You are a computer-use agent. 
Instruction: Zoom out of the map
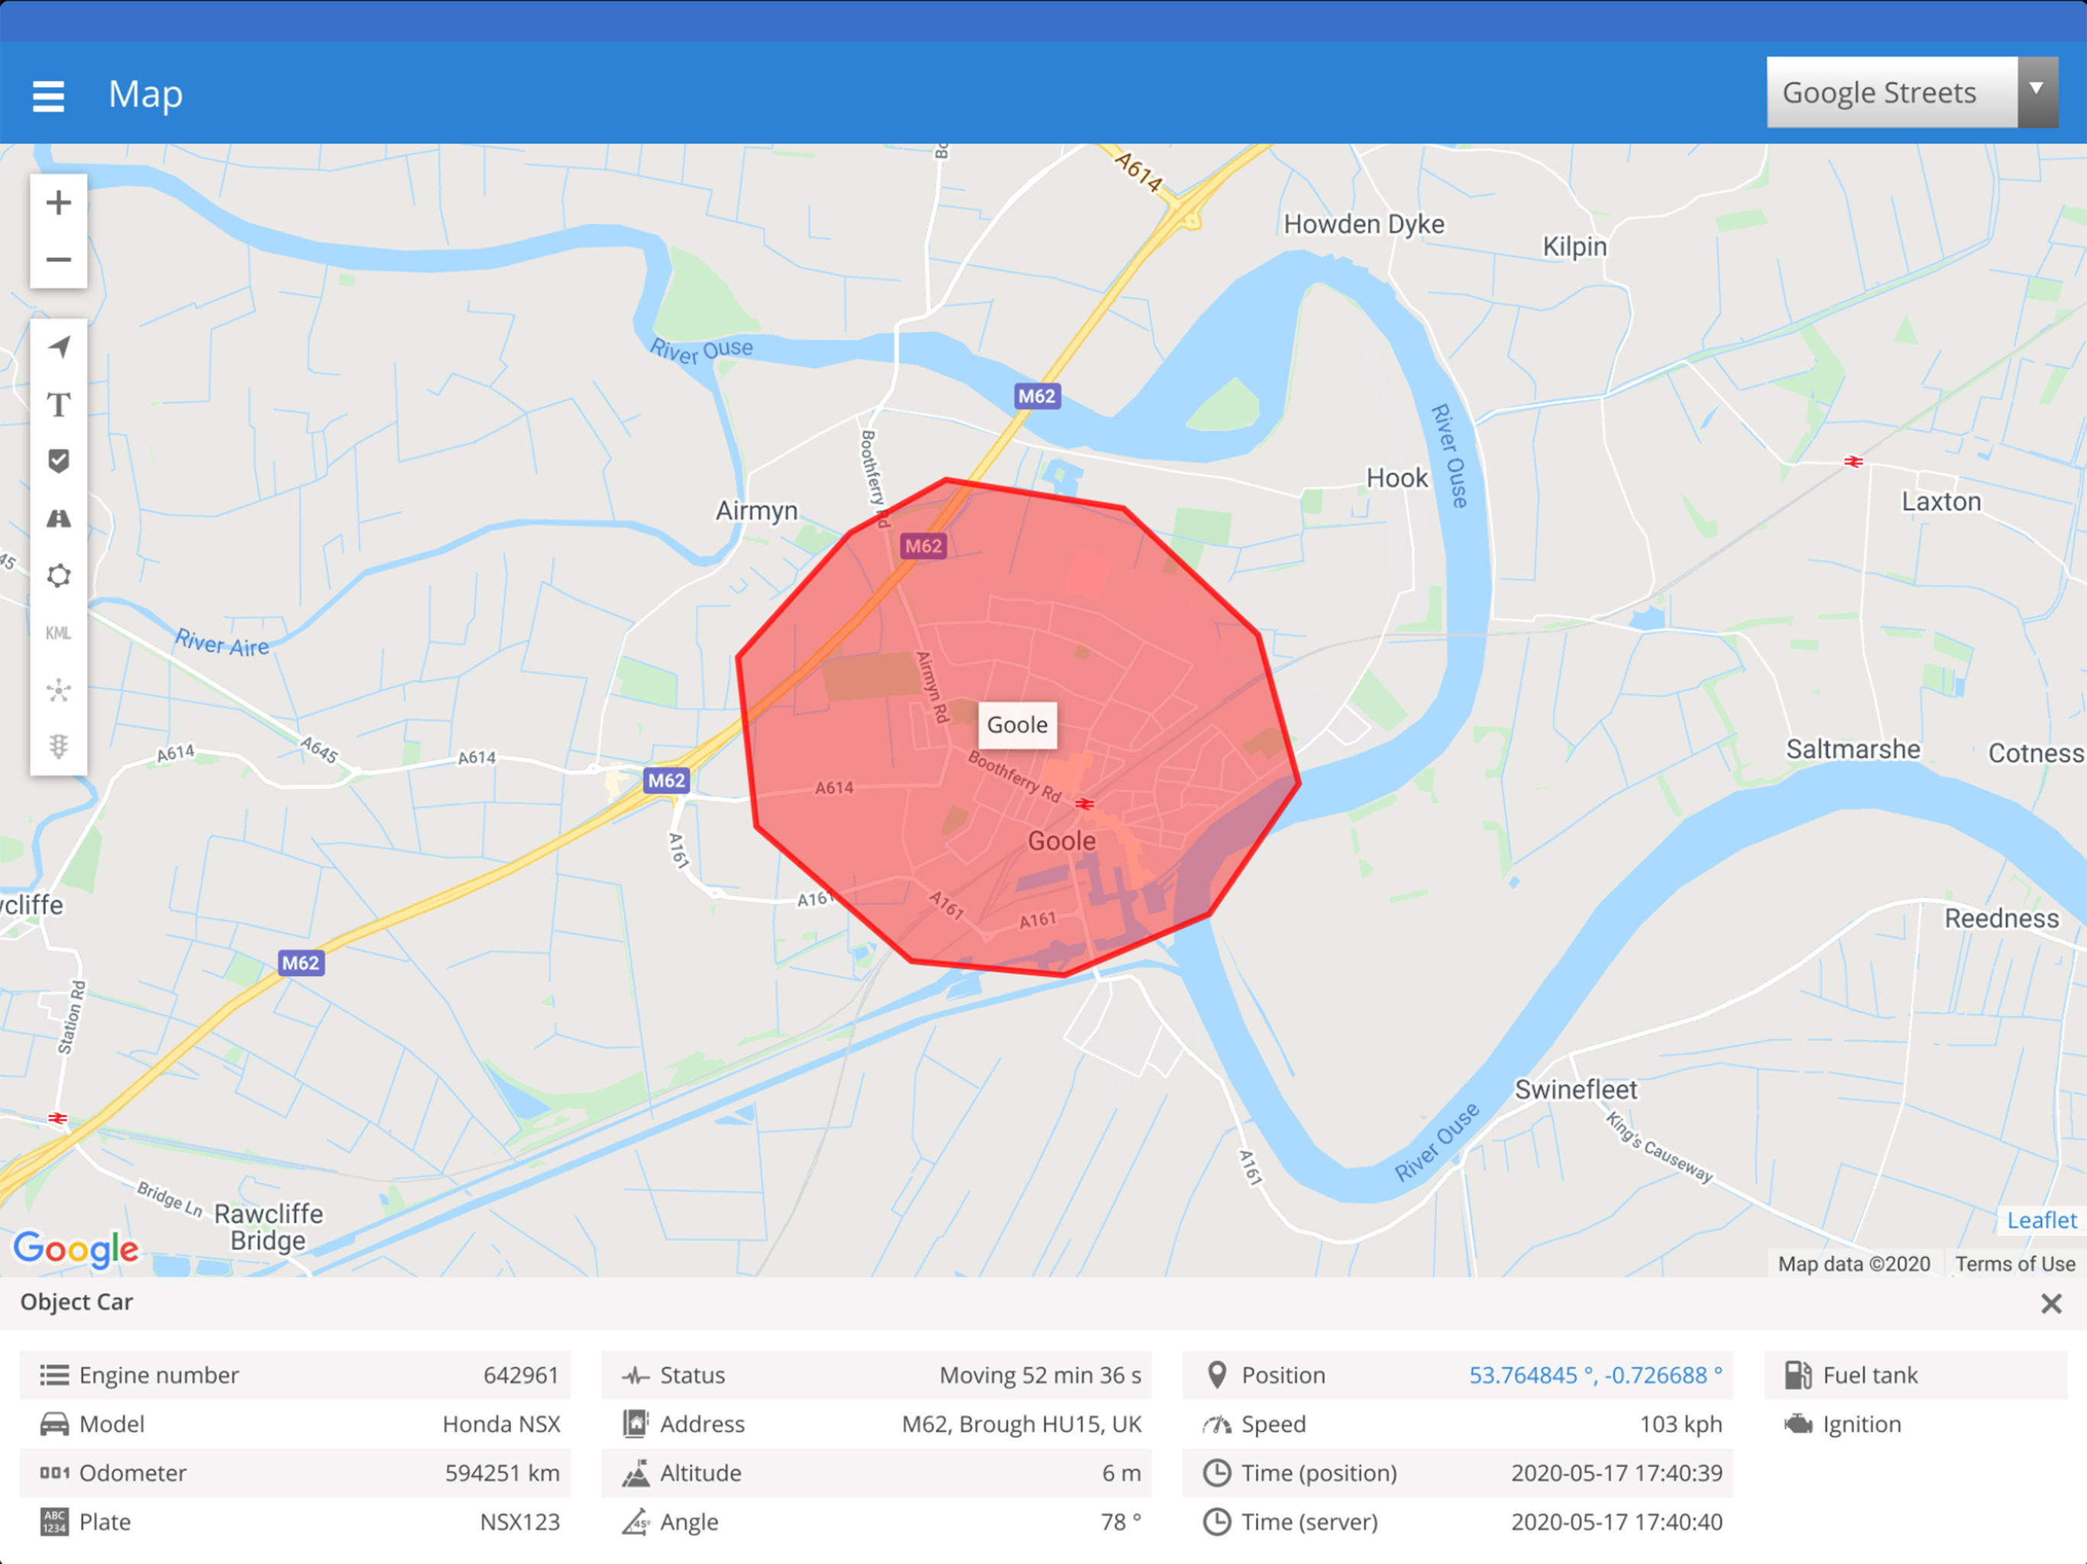(x=59, y=260)
